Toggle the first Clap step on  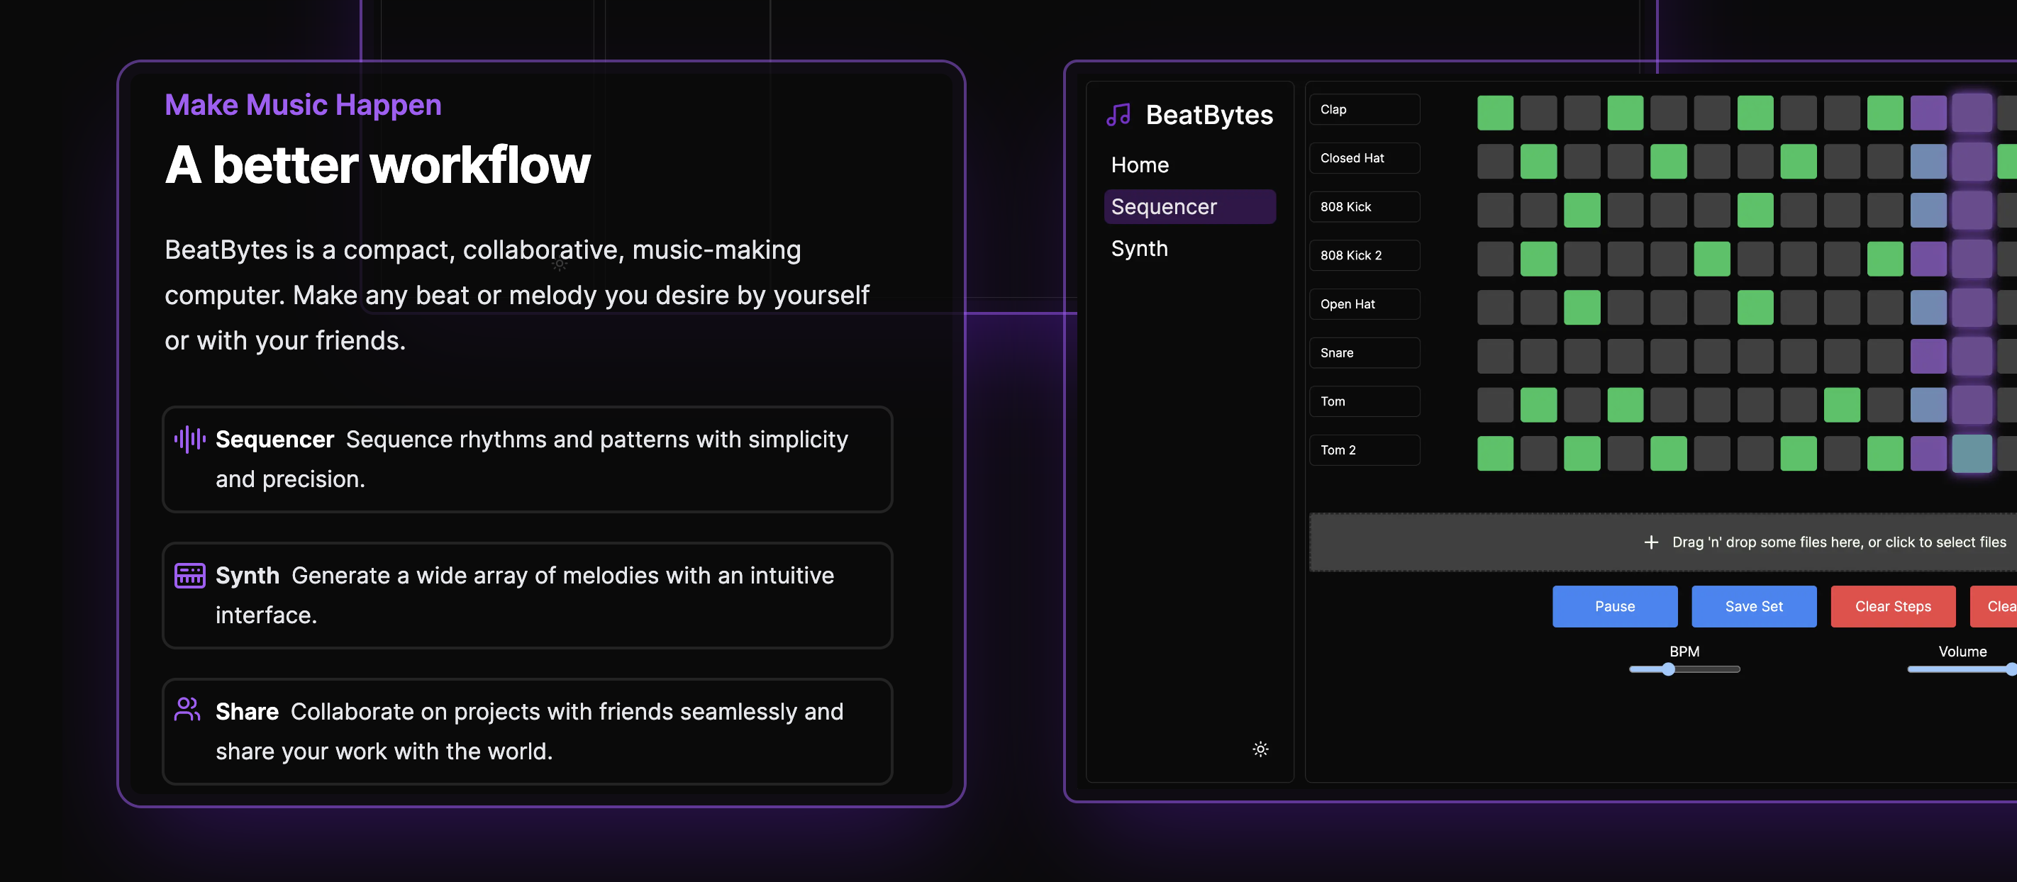click(1495, 113)
